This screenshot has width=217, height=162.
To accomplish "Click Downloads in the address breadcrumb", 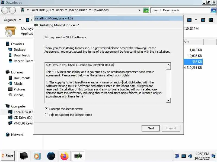I will coord(100,10).
